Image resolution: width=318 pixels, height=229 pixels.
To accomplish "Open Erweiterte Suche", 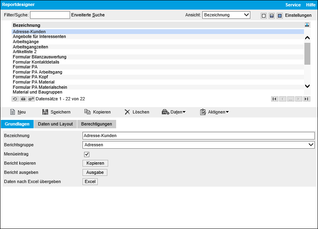I will pos(88,15).
